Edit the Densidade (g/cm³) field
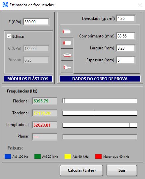 click(x=125, y=18)
